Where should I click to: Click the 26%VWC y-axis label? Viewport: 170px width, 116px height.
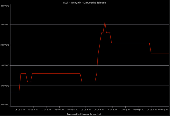(5, 105)
